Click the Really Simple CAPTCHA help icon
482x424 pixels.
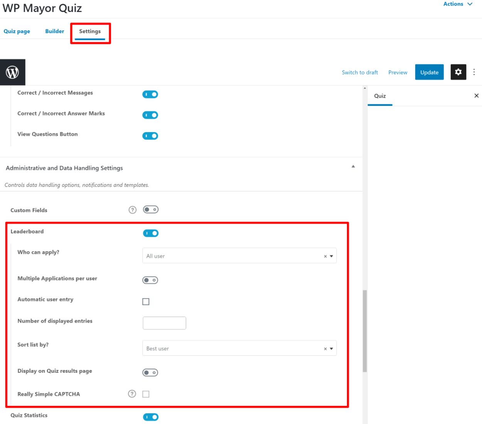tap(132, 394)
